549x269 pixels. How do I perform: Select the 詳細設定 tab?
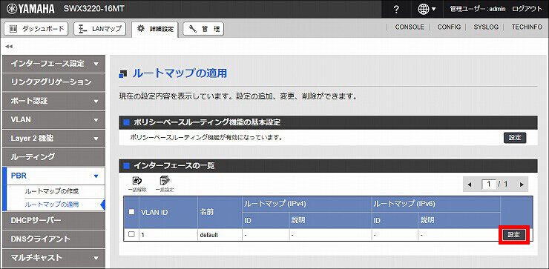pyautogui.click(x=155, y=29)
